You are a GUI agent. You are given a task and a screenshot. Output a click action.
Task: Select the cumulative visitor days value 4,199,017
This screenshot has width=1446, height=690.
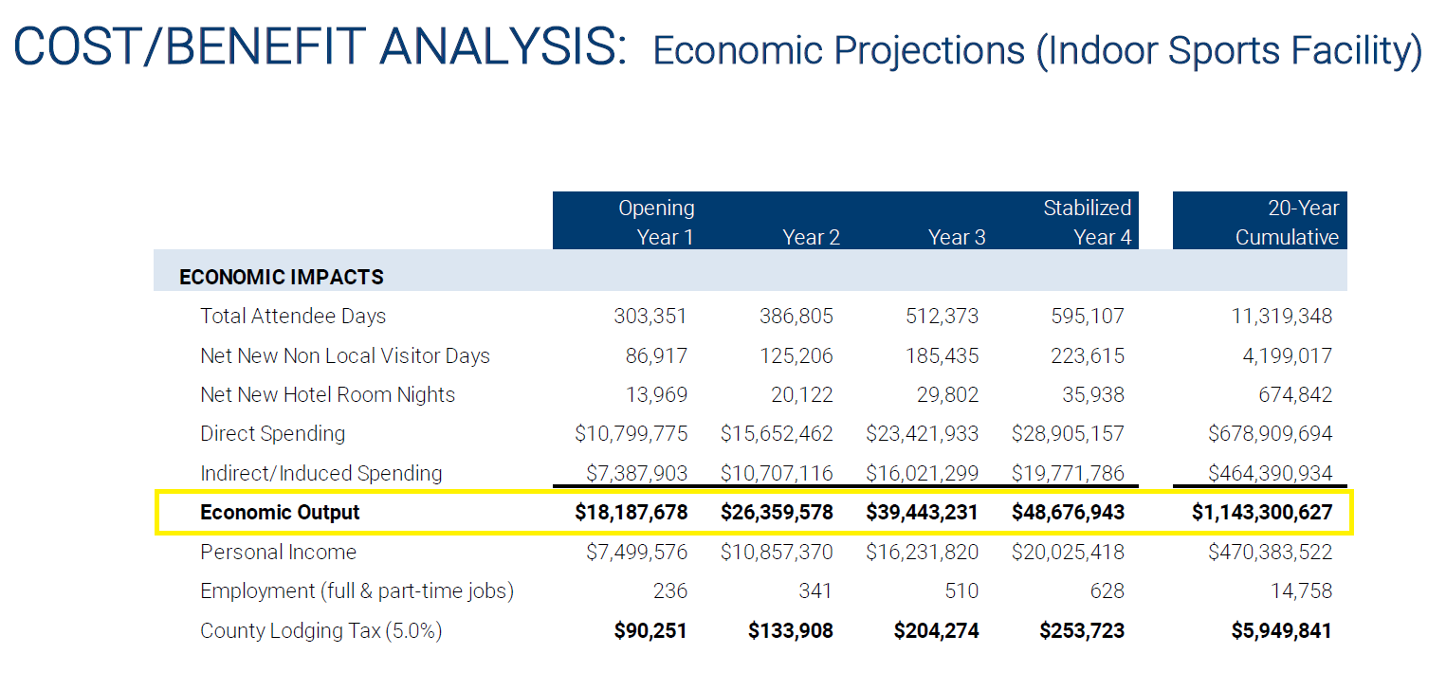1288,355
